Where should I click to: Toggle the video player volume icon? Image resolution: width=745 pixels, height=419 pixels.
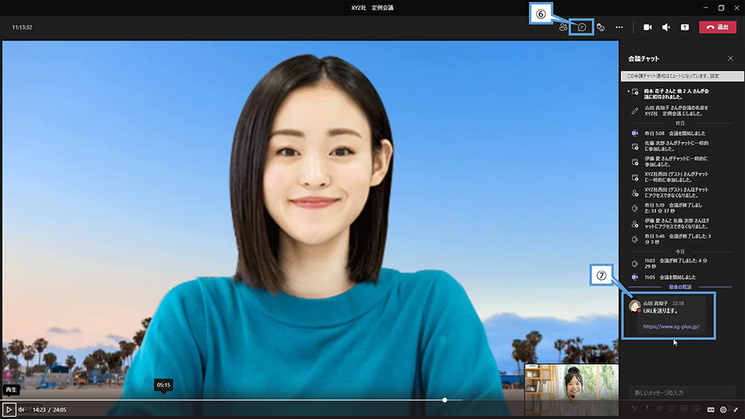[x=22, y=409]
